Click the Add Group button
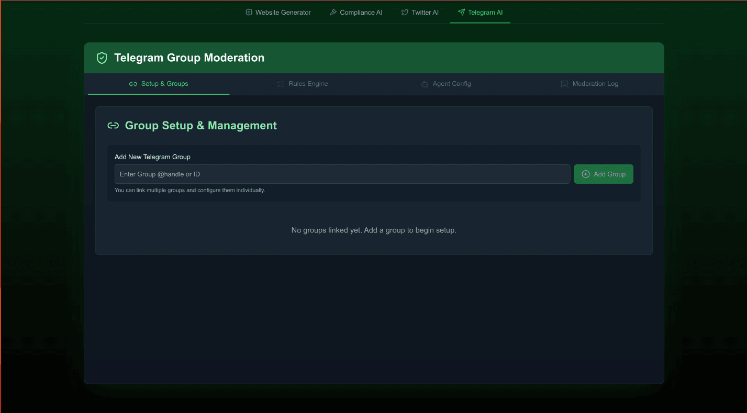 pyautogui.click(x=604, y=174)
